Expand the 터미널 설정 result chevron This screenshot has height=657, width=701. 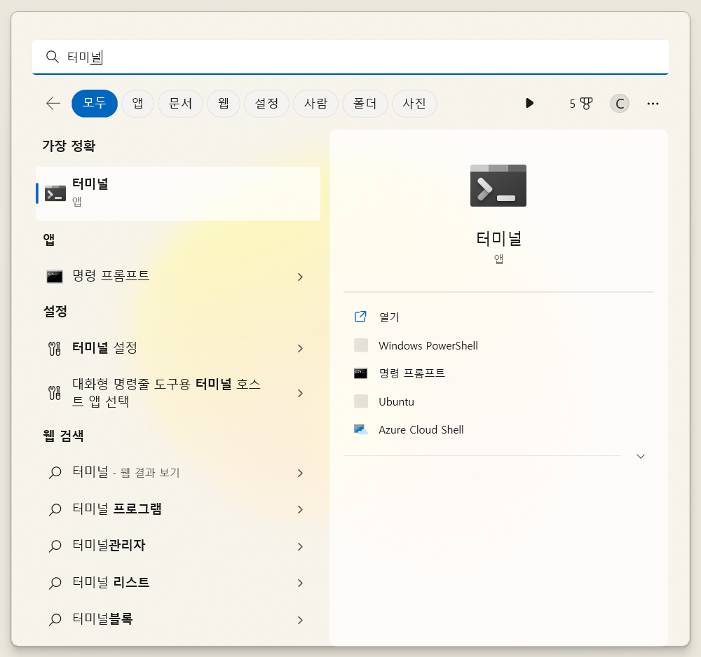click(x=301, y=348)
